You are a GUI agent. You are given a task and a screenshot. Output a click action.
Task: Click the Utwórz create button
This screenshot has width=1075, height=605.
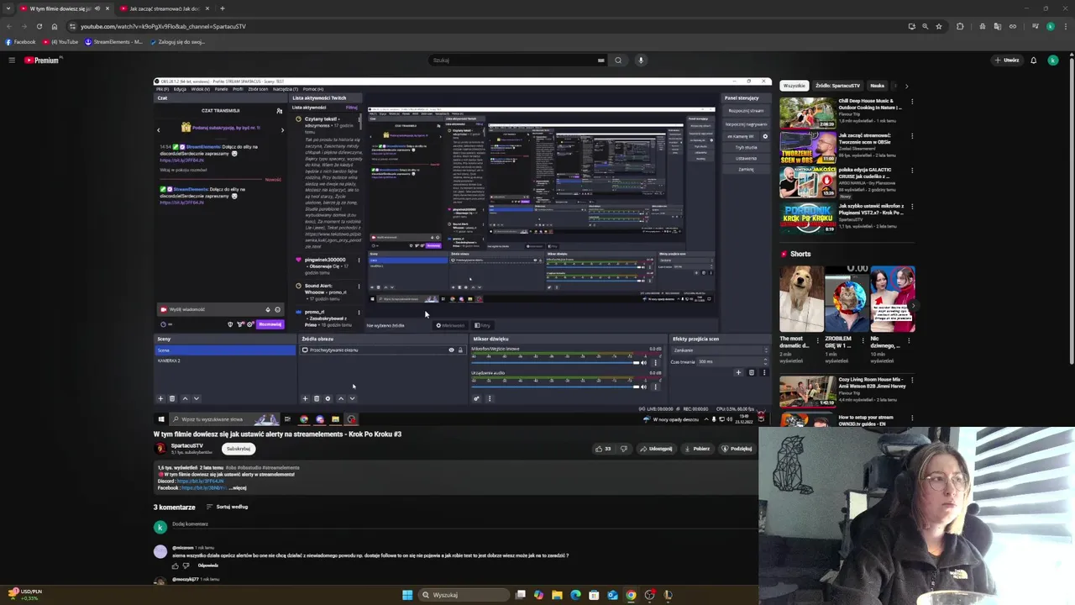(x=1007, y=60)
